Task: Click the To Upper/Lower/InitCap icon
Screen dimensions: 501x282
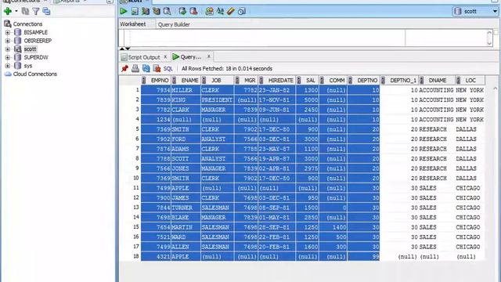Action: click(x=220, y=11)
